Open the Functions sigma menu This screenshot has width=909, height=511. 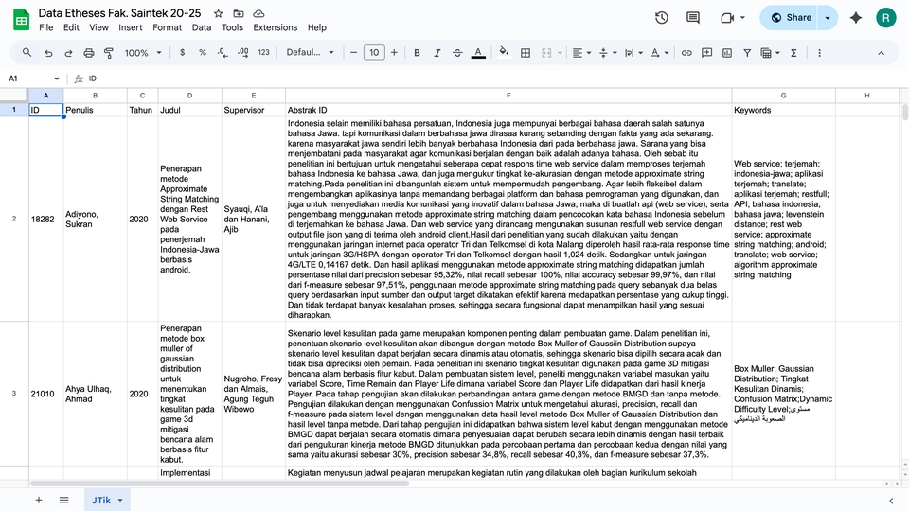click(793, 53)
